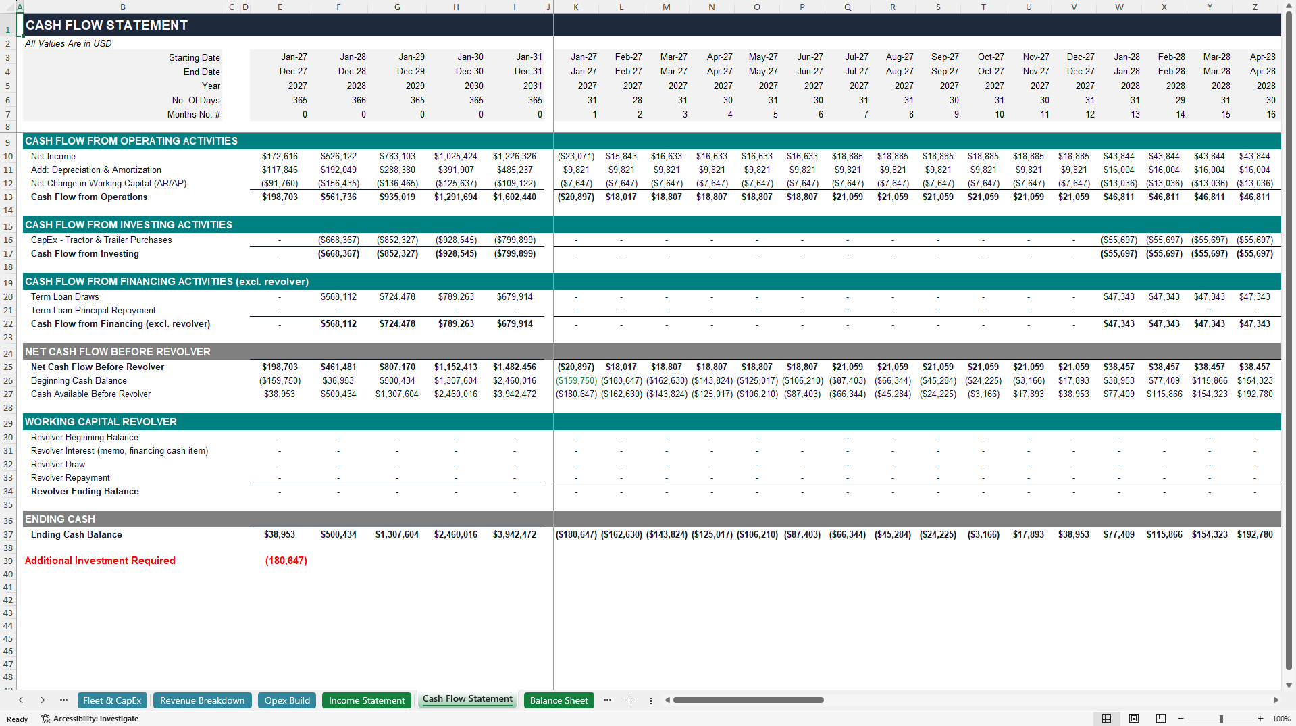1296x726 pixels.
Task: Select WORKING CAPITAL REVOLVER header
Action: pyautogui.click(x=101, y=422)
